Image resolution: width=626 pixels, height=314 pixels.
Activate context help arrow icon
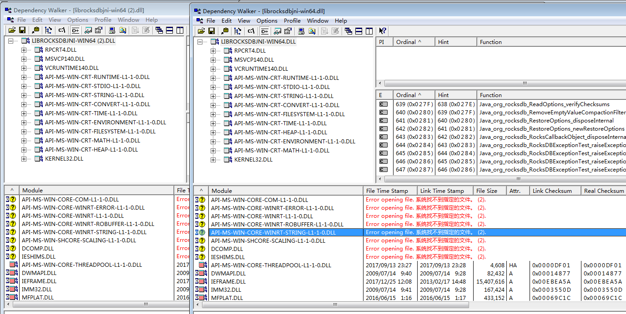pos(383,31)
